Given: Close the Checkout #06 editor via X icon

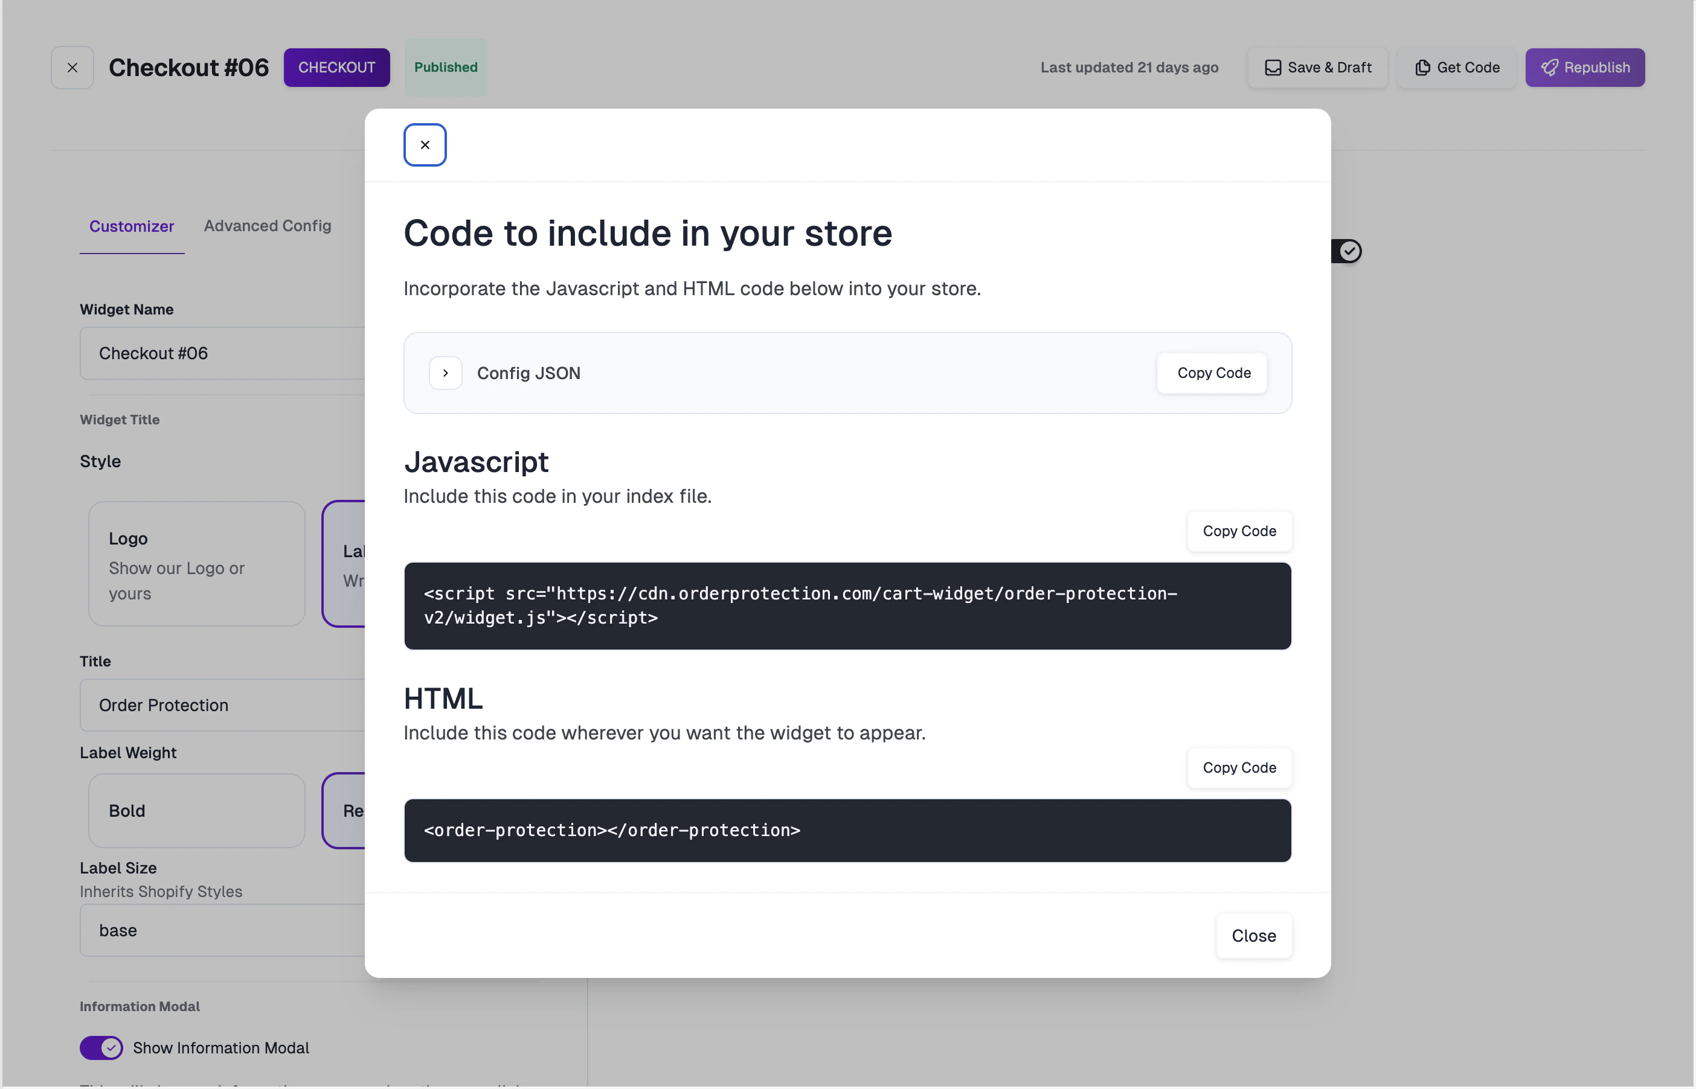Looking at the screenshot, I should point(72,67).
